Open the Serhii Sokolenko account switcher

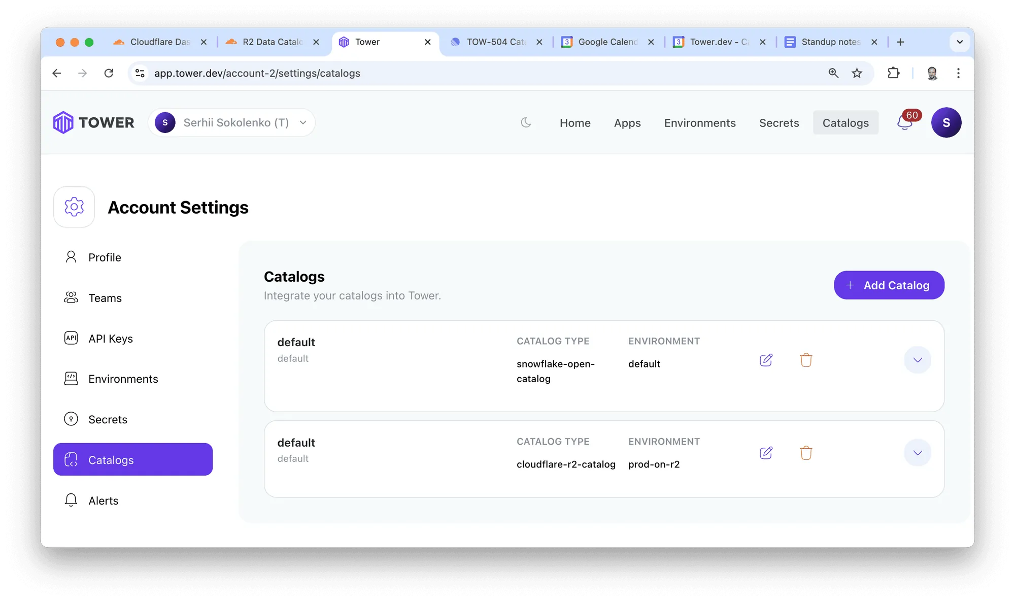pos(231,122)
